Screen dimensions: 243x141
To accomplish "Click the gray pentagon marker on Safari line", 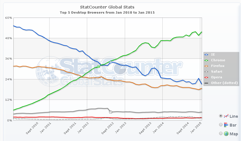I will (x=111, y=112).
